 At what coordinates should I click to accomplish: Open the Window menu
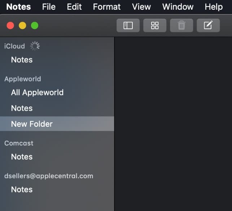point(178,7)
